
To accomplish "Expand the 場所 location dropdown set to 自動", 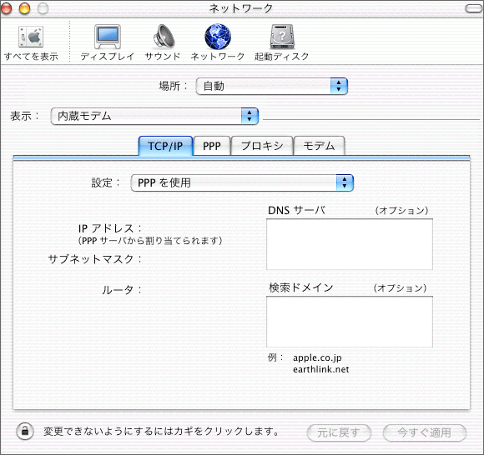I will [272, 86].
